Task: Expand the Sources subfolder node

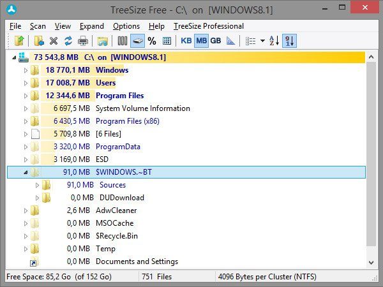Action: click(x=37, y=185)
